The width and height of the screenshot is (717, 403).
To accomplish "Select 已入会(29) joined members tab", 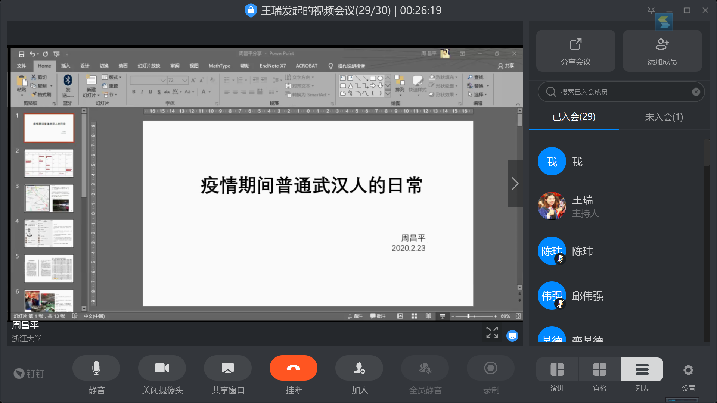I will tap(574, 117).
